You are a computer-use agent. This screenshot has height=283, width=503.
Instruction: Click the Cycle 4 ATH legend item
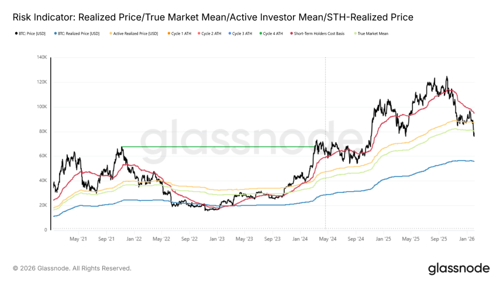tap(271, 33)
